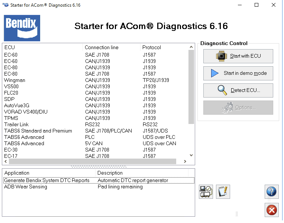Click the ECU list vertical scrollbar thumb
The height and width of the screenshot is (223, 284).
click(x=191, y=87)
